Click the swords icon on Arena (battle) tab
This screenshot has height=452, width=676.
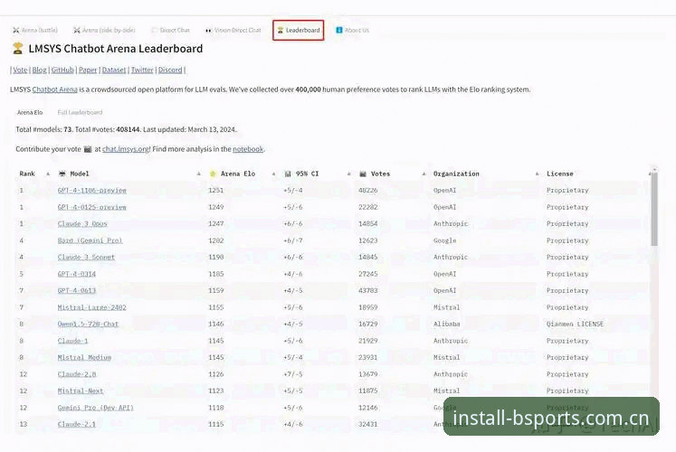pos(16,30)
